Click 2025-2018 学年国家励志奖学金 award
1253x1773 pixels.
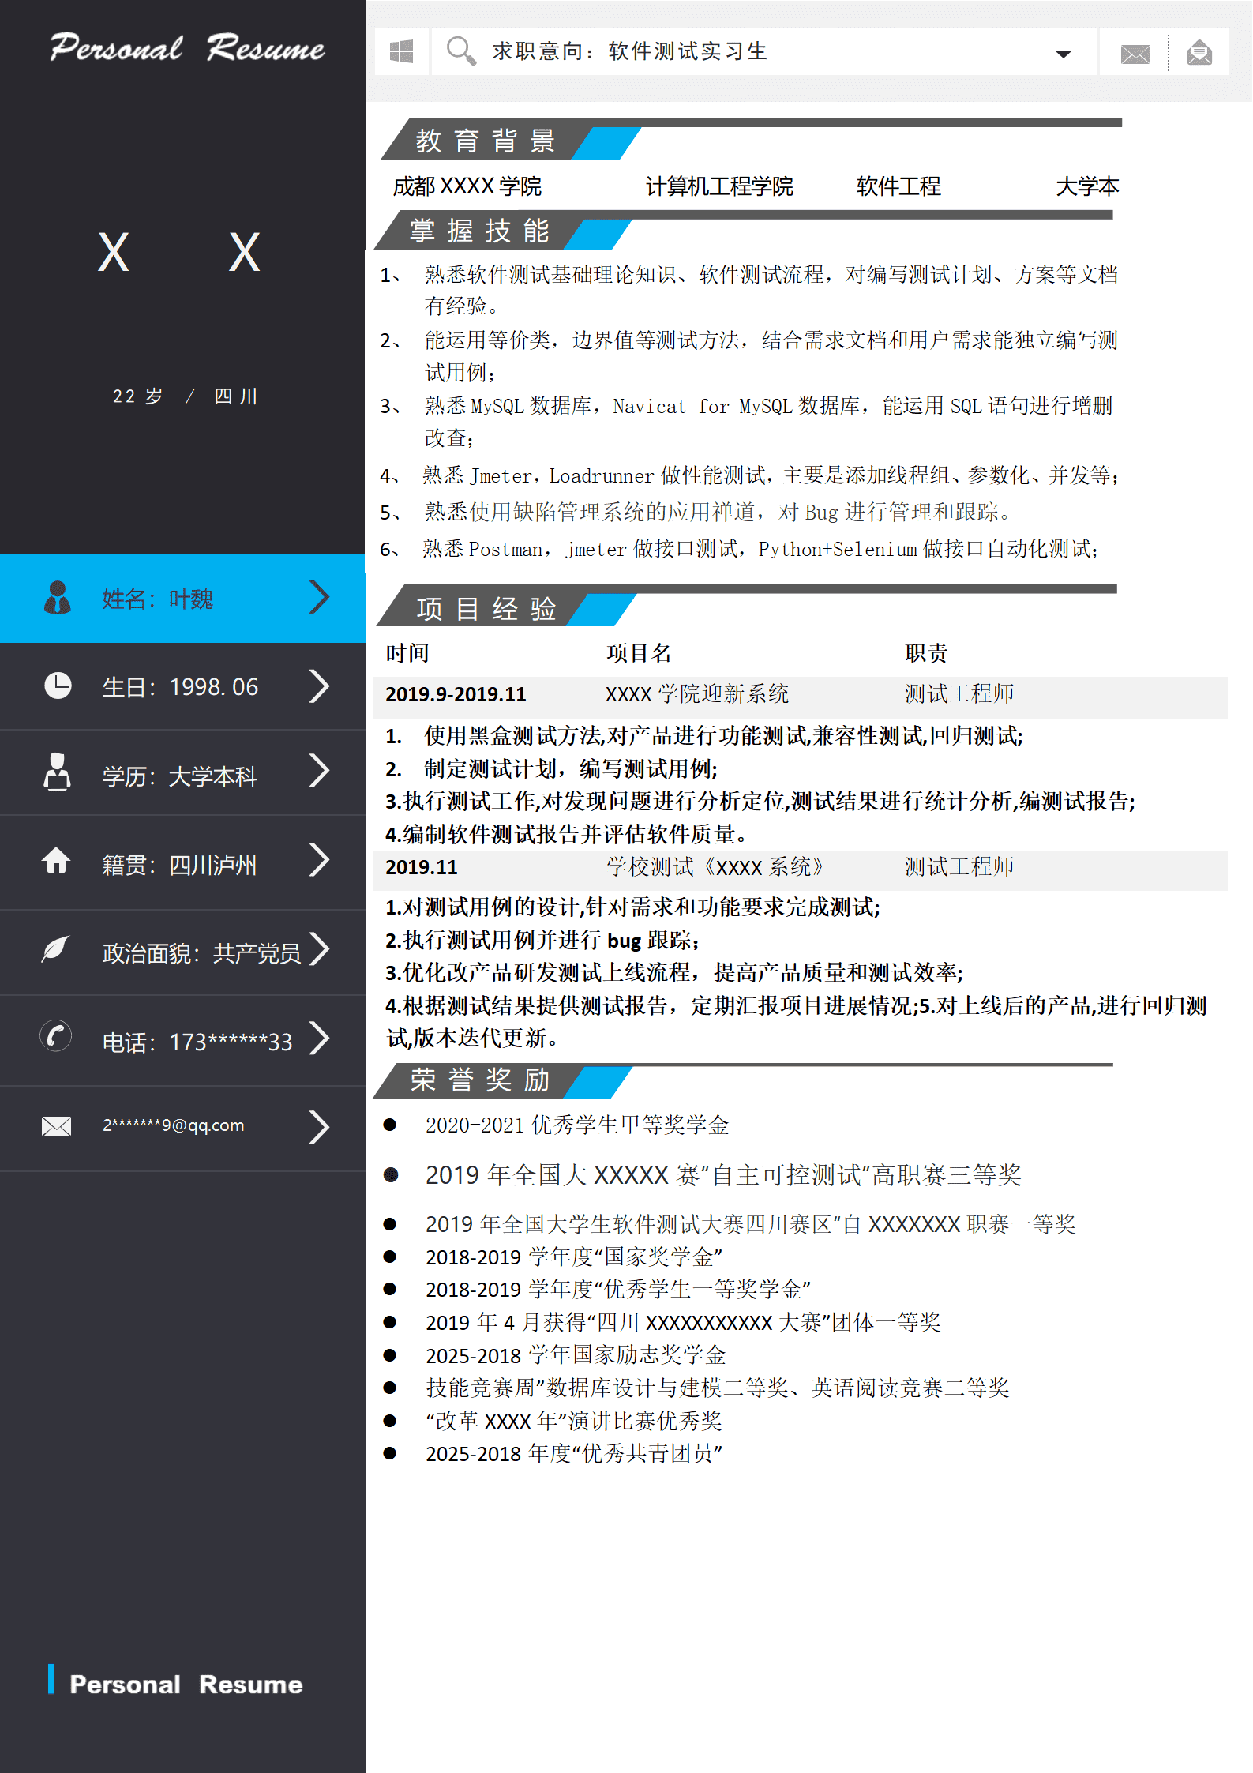pos(576,1355)
